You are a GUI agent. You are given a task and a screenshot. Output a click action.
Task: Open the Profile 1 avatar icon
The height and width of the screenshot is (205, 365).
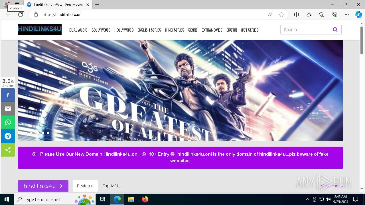pos(6,5)
